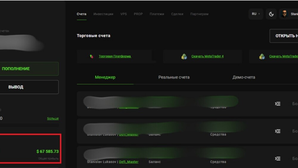Click the ВЫВОД withdrawal button
This screenshot has width=298, height=168.
click(x=29, y=87)
